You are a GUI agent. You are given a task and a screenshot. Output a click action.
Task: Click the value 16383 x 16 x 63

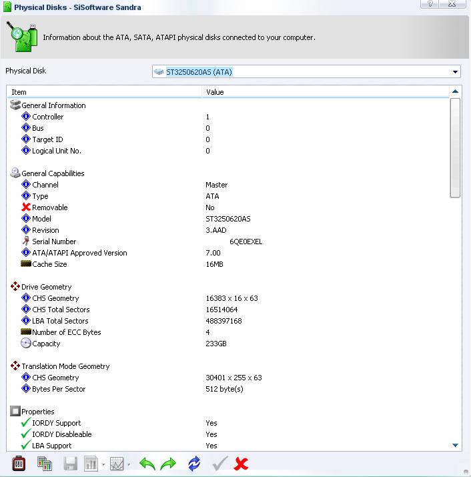pos(231,298)
